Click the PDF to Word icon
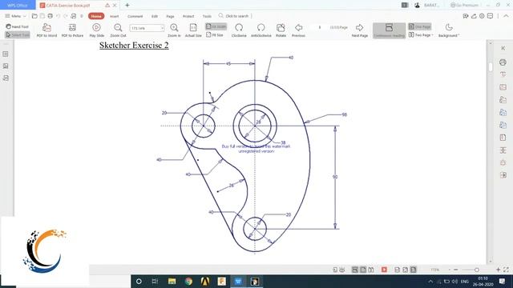Viewport: 513px width, 288px height. [46, 30]
